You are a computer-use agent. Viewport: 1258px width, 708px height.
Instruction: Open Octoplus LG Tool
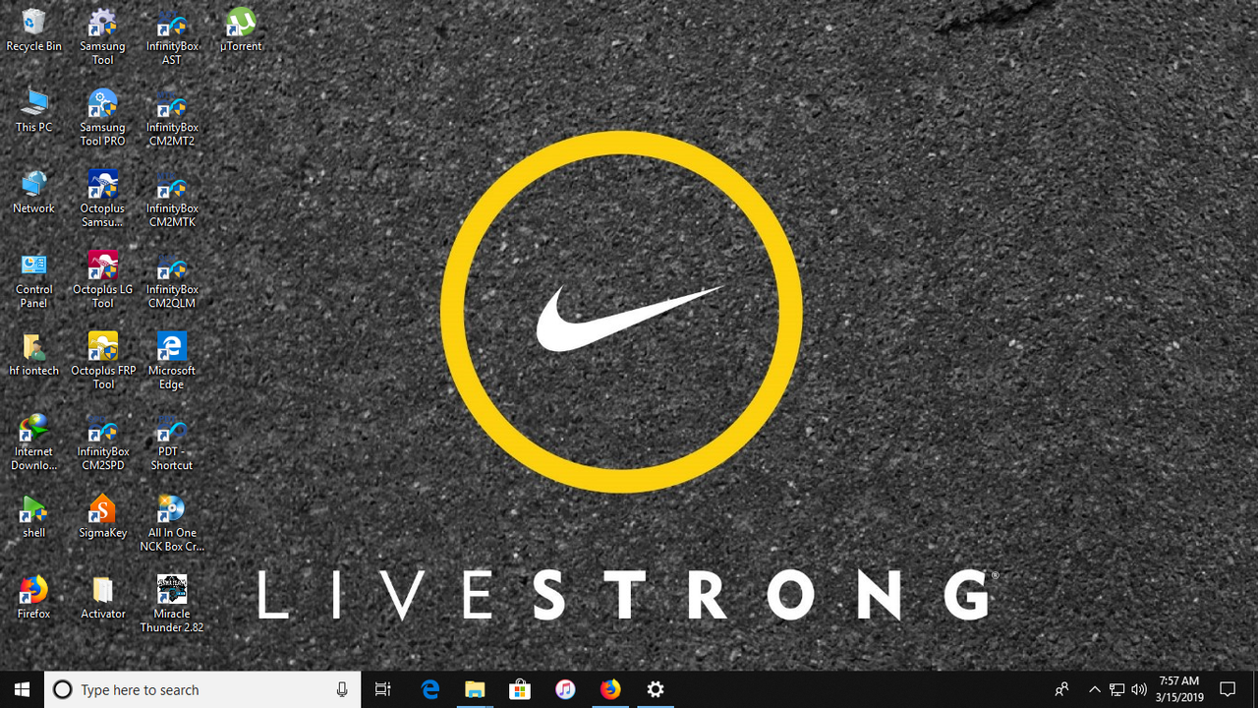click(102, 267)
